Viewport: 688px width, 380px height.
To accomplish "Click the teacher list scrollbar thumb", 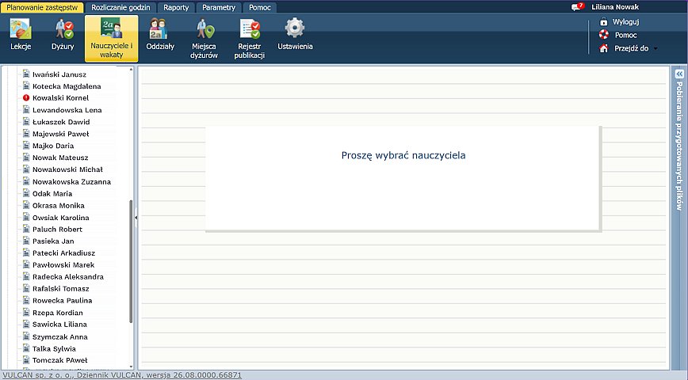I will tap(131, 262).
